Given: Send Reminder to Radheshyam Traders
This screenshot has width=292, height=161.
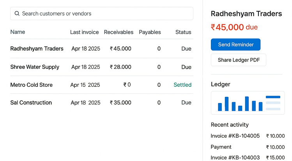Looking at the screenshot, I should tap(235, 45).
